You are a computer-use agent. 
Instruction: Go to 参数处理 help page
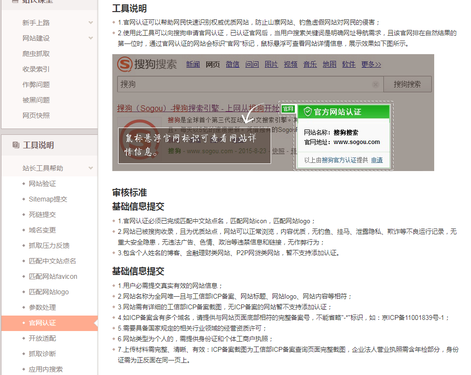pyautogui.click(x=42, y=307)
